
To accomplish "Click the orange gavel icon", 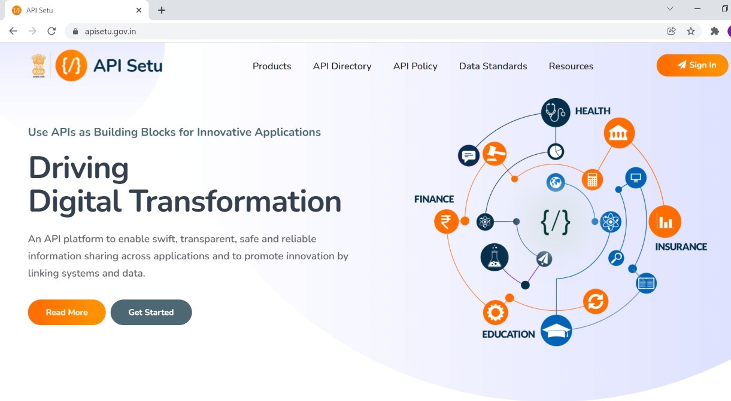I will click(x=495, y=154).
